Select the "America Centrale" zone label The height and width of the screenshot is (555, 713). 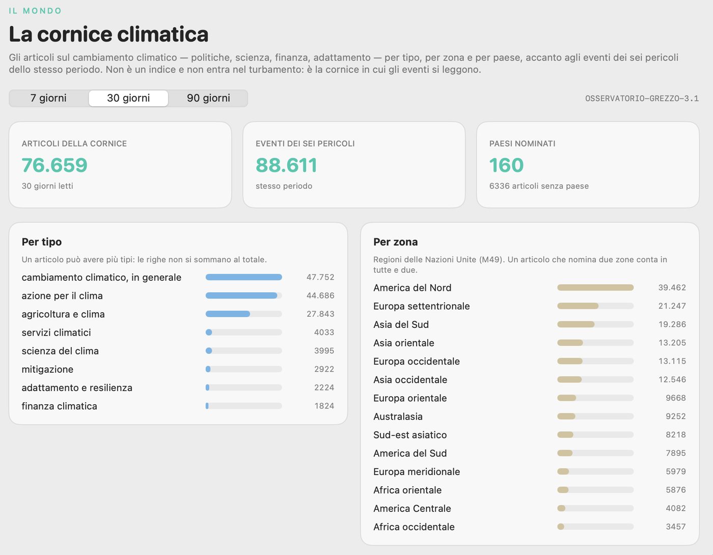[412, 508]
